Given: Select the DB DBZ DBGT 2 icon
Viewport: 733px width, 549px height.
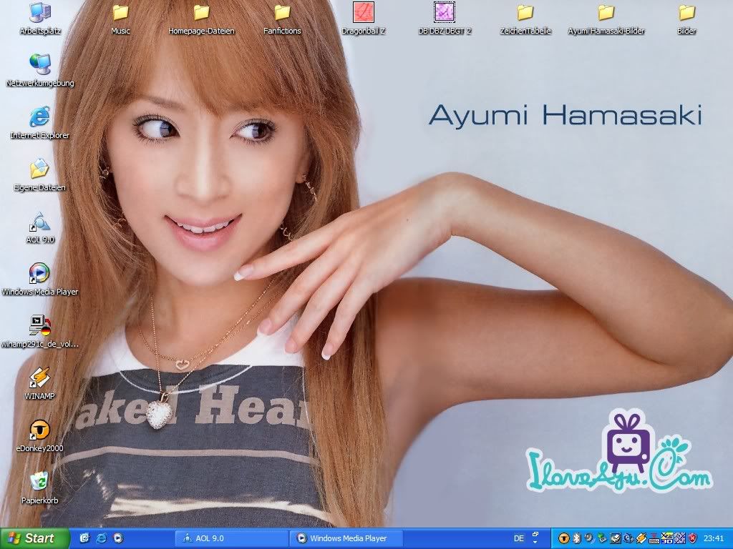Looking at the screenshot, I should (x=444, y=19).
